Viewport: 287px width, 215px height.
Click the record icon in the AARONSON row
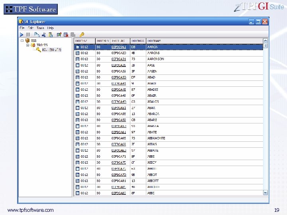pos(78,59)
